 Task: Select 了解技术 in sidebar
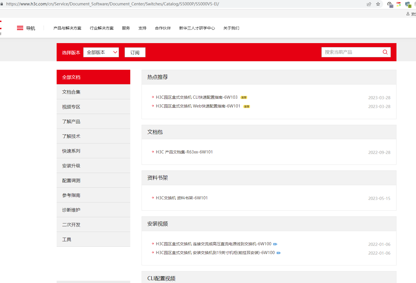tap(93, 136)
